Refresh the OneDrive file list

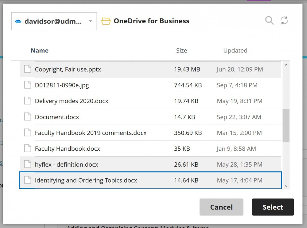[284, 21]
